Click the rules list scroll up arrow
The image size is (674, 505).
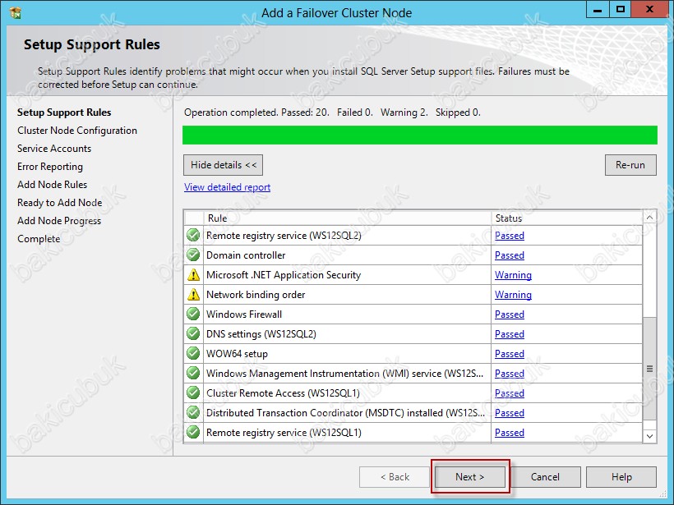[x=650, y=218]
